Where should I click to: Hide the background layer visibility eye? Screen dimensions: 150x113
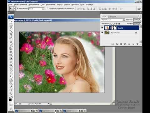102,33
